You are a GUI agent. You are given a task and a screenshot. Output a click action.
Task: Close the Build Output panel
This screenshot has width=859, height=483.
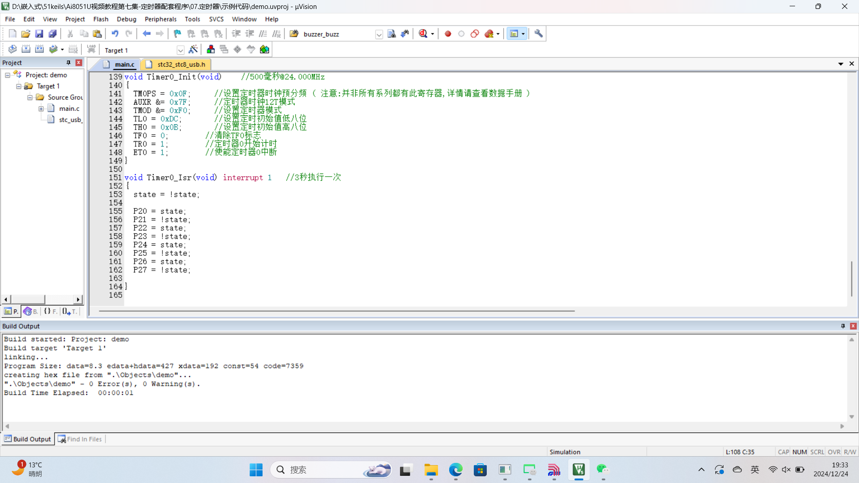click(853, 326)
